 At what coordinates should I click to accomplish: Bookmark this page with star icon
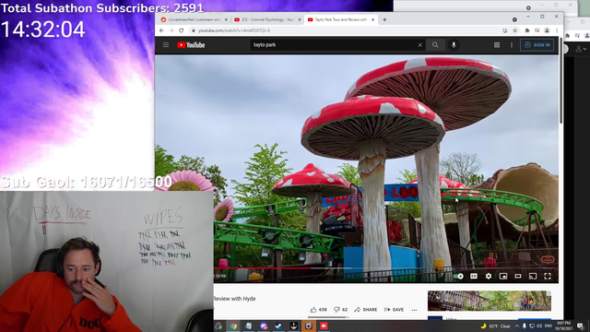(x=514, y=30)
